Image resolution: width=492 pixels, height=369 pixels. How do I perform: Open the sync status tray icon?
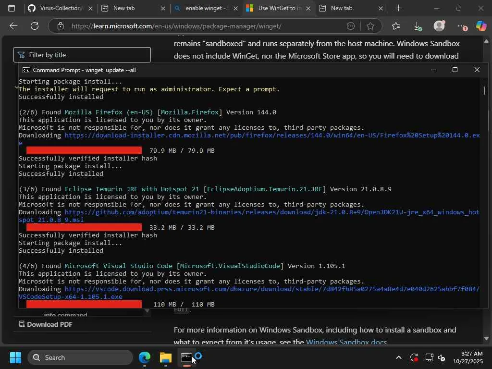[x=414, y=357]
